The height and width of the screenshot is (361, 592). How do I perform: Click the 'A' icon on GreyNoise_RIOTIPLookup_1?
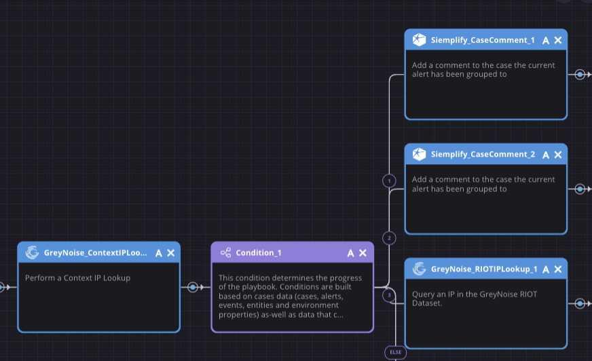pos(546,269)
